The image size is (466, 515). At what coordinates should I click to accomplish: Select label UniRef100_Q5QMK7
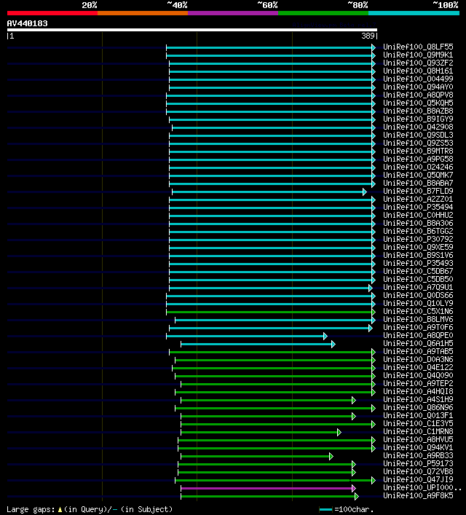coord(418,175)
